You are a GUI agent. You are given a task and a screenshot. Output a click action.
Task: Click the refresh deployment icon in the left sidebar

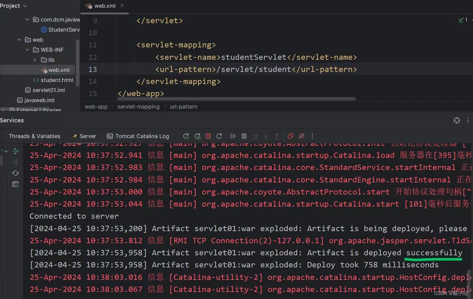pos(15,173)
